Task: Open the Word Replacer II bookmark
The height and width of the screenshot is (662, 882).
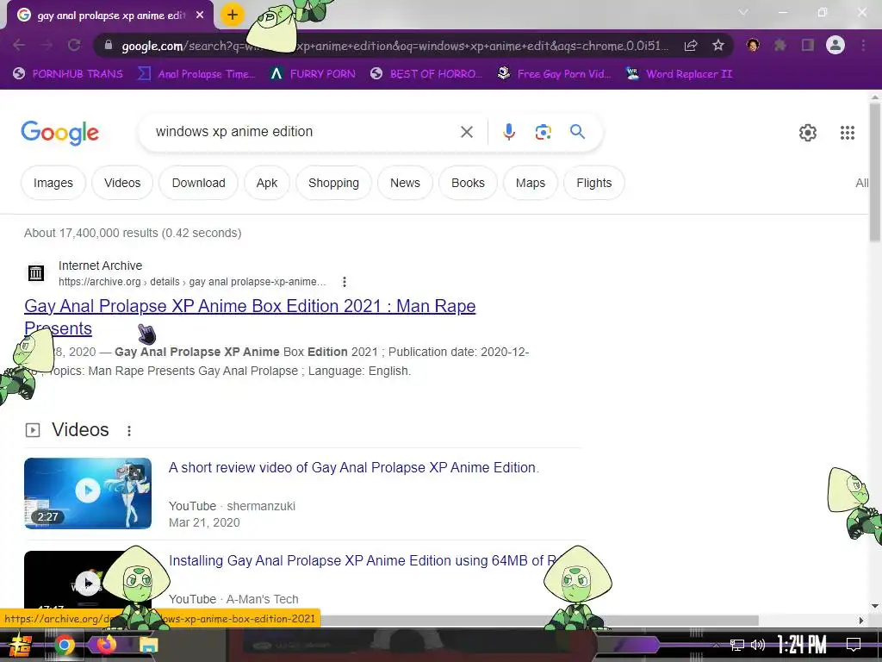Action: pos(680,74)
